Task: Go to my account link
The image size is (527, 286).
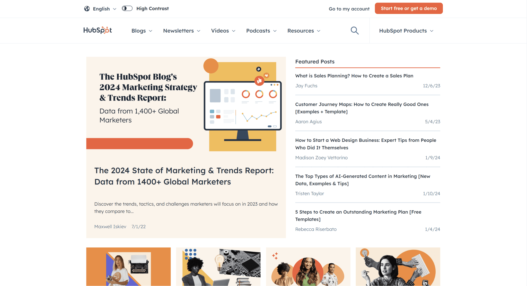Action: [x=349, y=9]
